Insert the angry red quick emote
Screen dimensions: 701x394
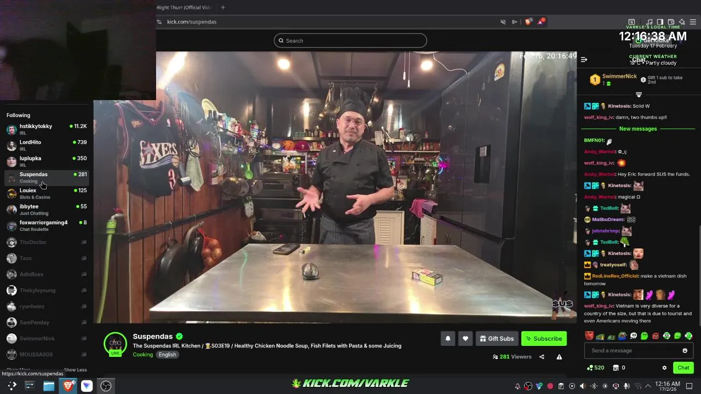coord(656,336)
